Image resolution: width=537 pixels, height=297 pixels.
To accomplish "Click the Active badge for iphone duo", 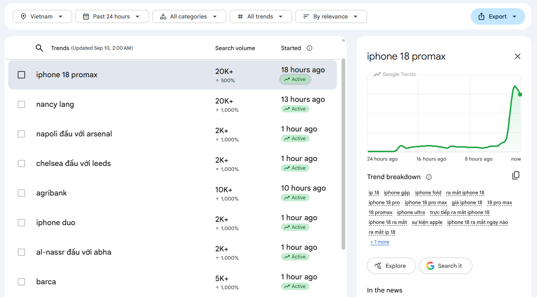I will point(295,227).
